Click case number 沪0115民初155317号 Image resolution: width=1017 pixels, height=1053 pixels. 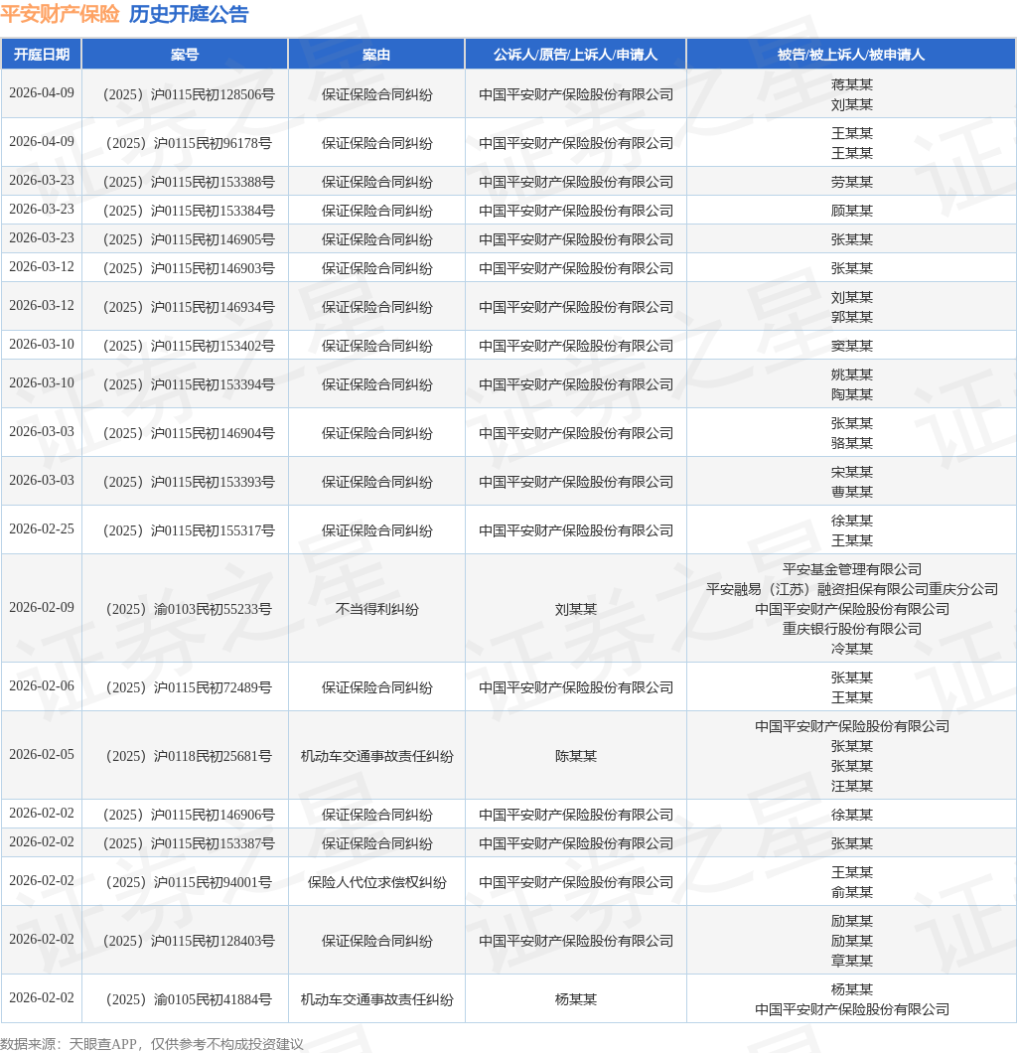189,530
